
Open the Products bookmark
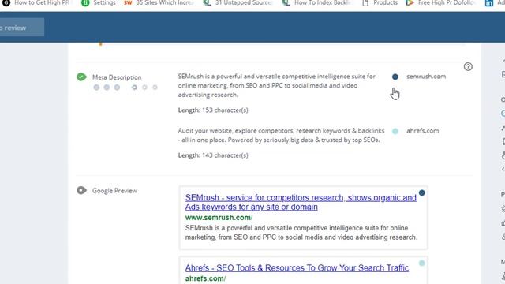(x=380, y=3)
